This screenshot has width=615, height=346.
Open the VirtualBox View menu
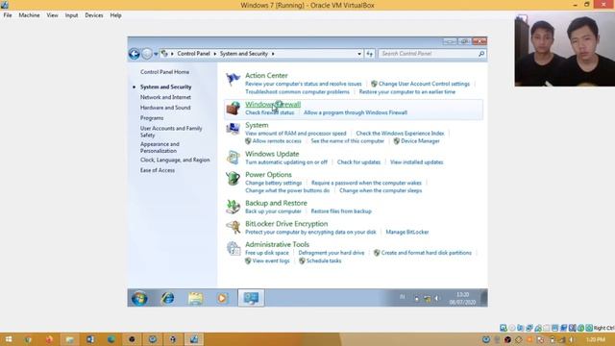[52, 15]
